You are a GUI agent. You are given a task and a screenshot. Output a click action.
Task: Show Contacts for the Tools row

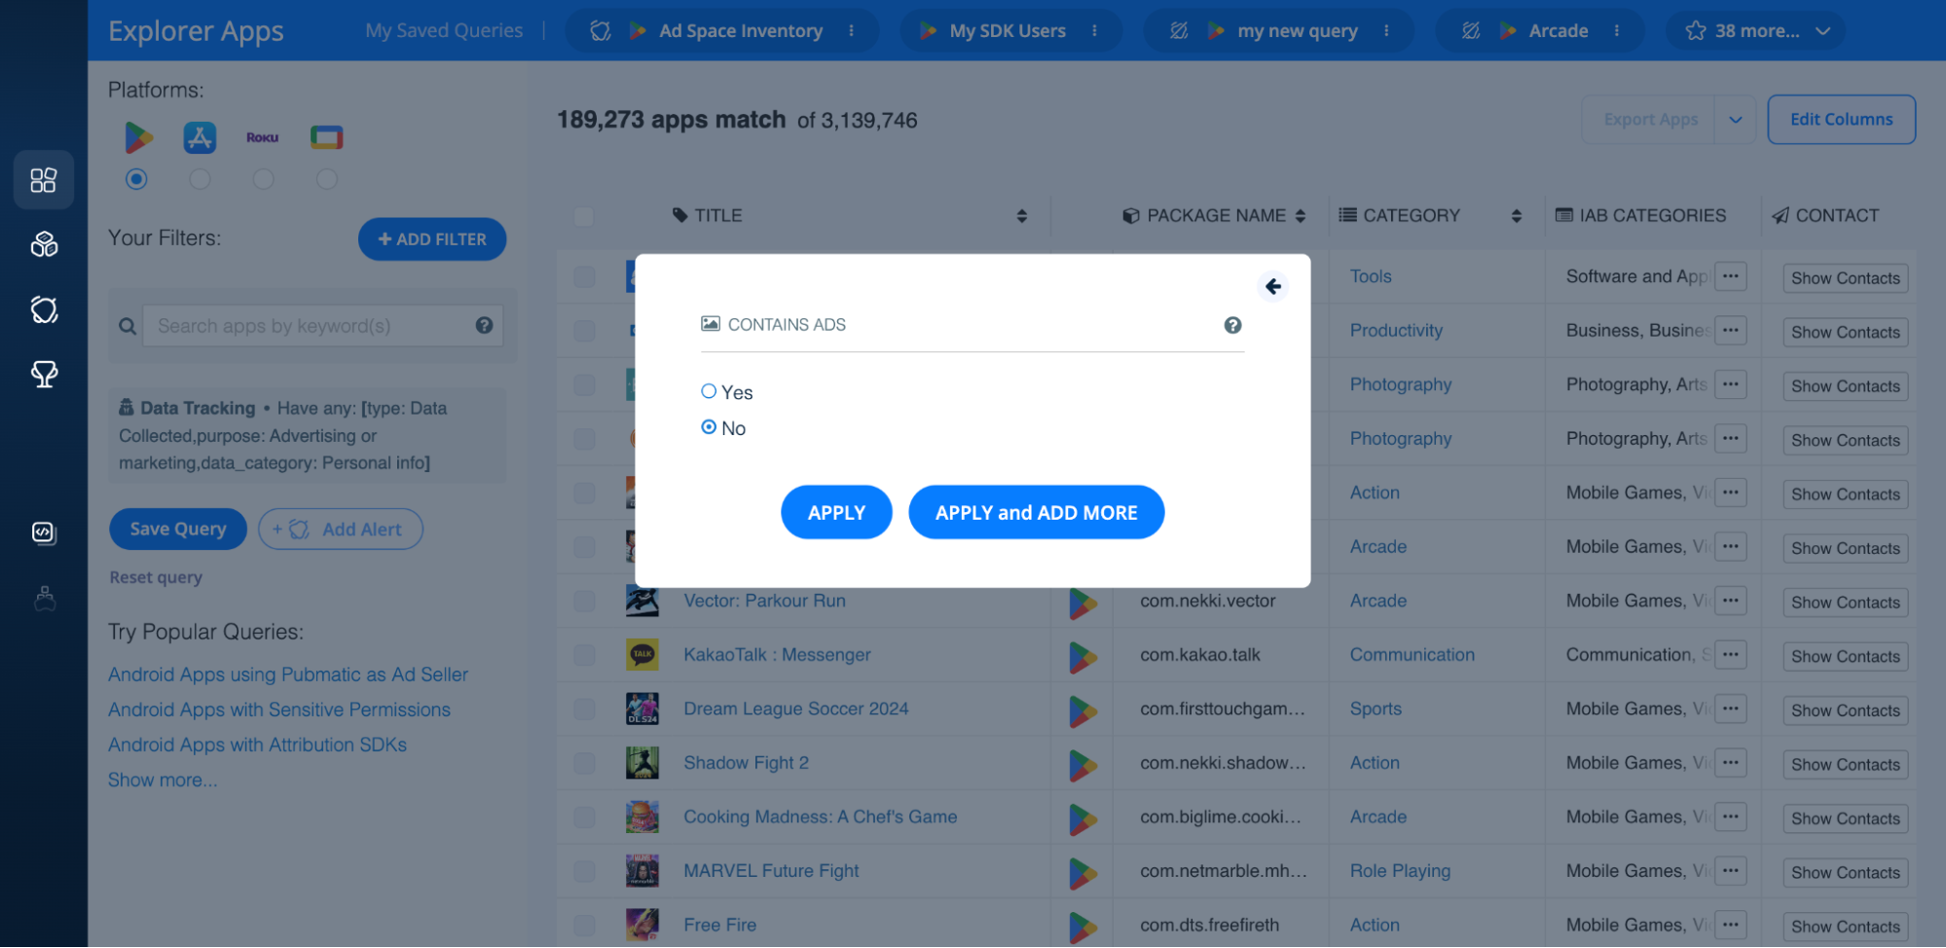pos(1845,278)
